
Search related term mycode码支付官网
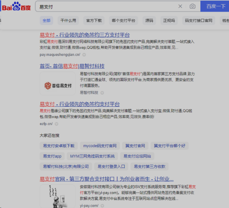[100, 146]
